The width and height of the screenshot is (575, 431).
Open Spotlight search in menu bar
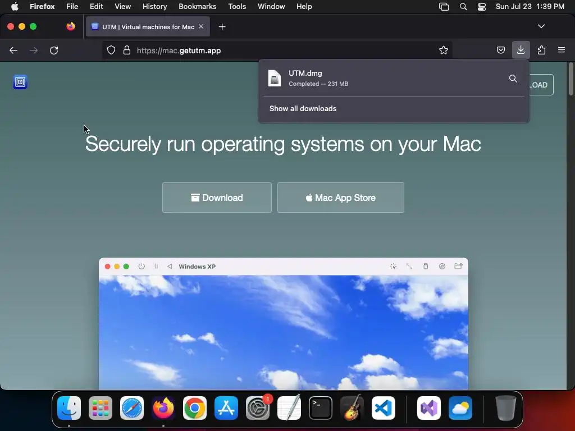click(x=463, y=7)
